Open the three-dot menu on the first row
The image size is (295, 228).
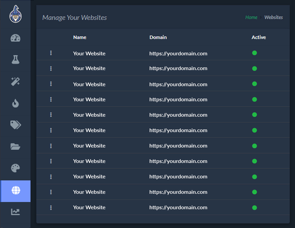pos(51,53)
